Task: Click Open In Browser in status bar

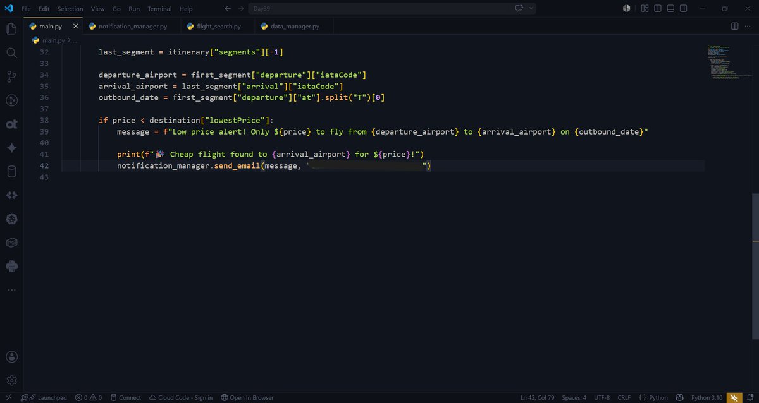Action: tap(247, 397)
